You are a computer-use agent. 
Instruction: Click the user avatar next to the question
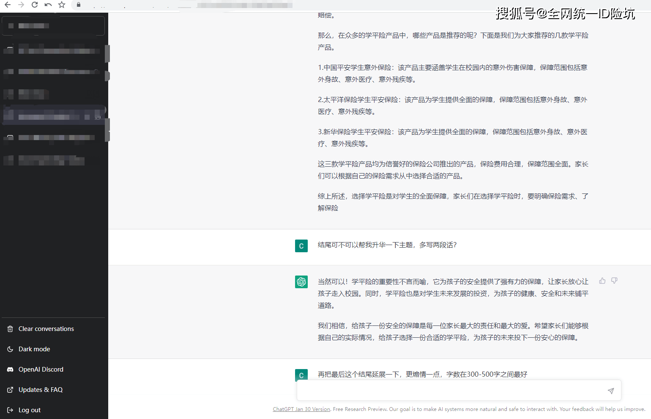(x=301, y=245)
